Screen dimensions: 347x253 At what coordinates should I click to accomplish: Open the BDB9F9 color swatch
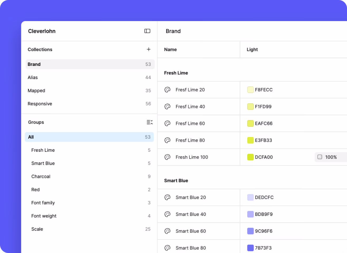coord(250,214)
